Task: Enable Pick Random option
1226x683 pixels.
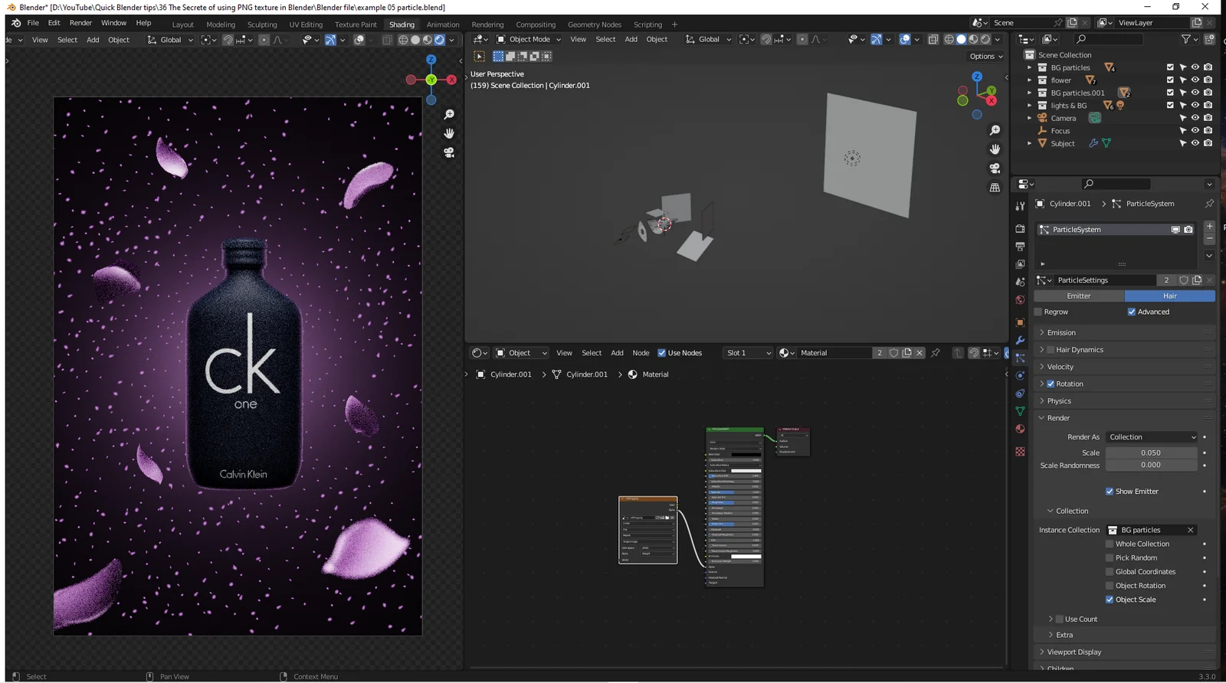Action: [x=1110, y=558]
